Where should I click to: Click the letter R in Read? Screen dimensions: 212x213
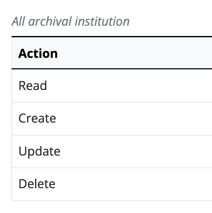22,86
